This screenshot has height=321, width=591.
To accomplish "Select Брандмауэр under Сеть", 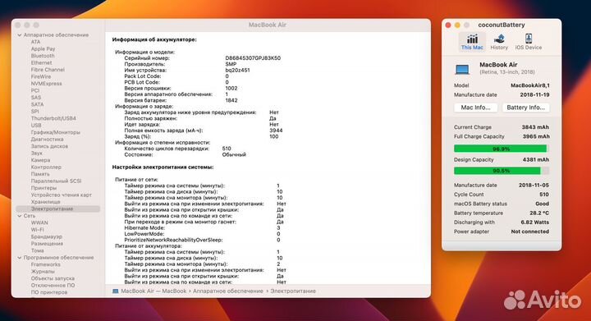I will click(46, 237).
